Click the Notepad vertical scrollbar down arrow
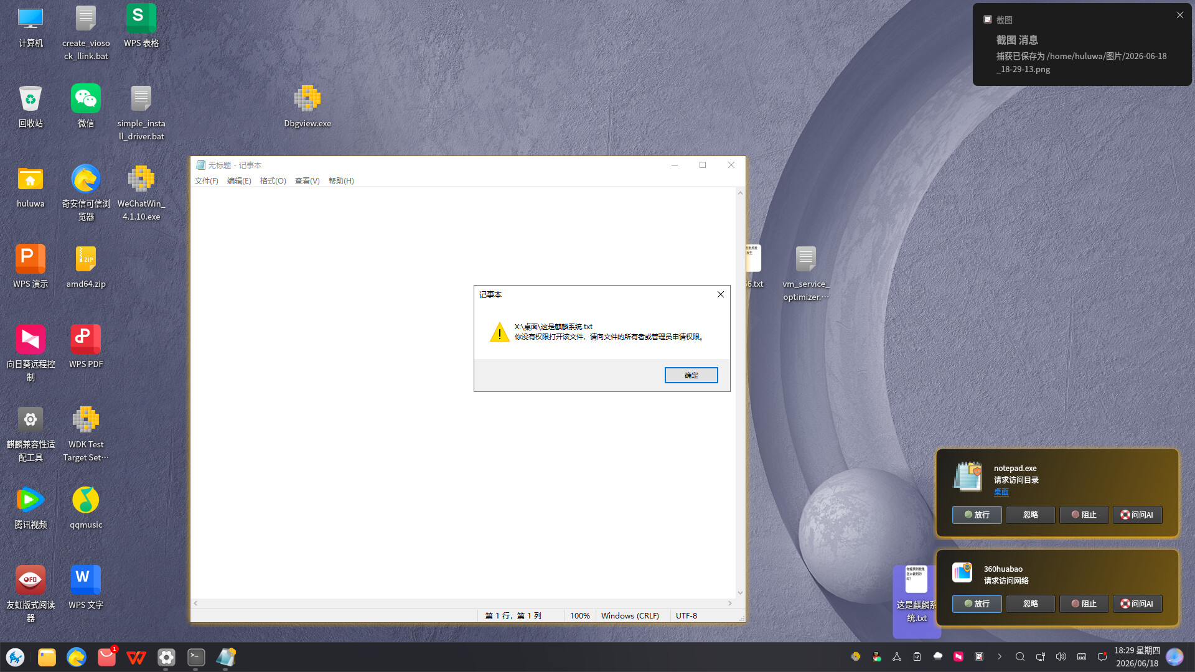 click(x=740, y=593)
